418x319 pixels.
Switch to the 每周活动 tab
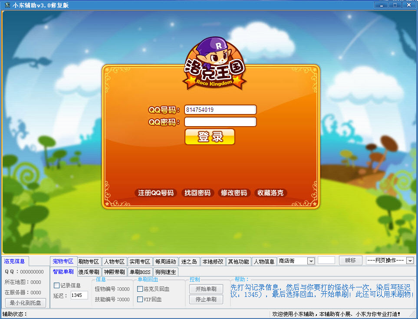point(165,262)
